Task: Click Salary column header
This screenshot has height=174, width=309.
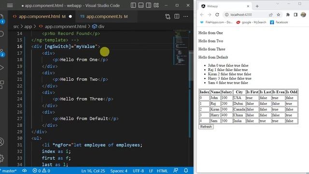Action: [226, 92]
